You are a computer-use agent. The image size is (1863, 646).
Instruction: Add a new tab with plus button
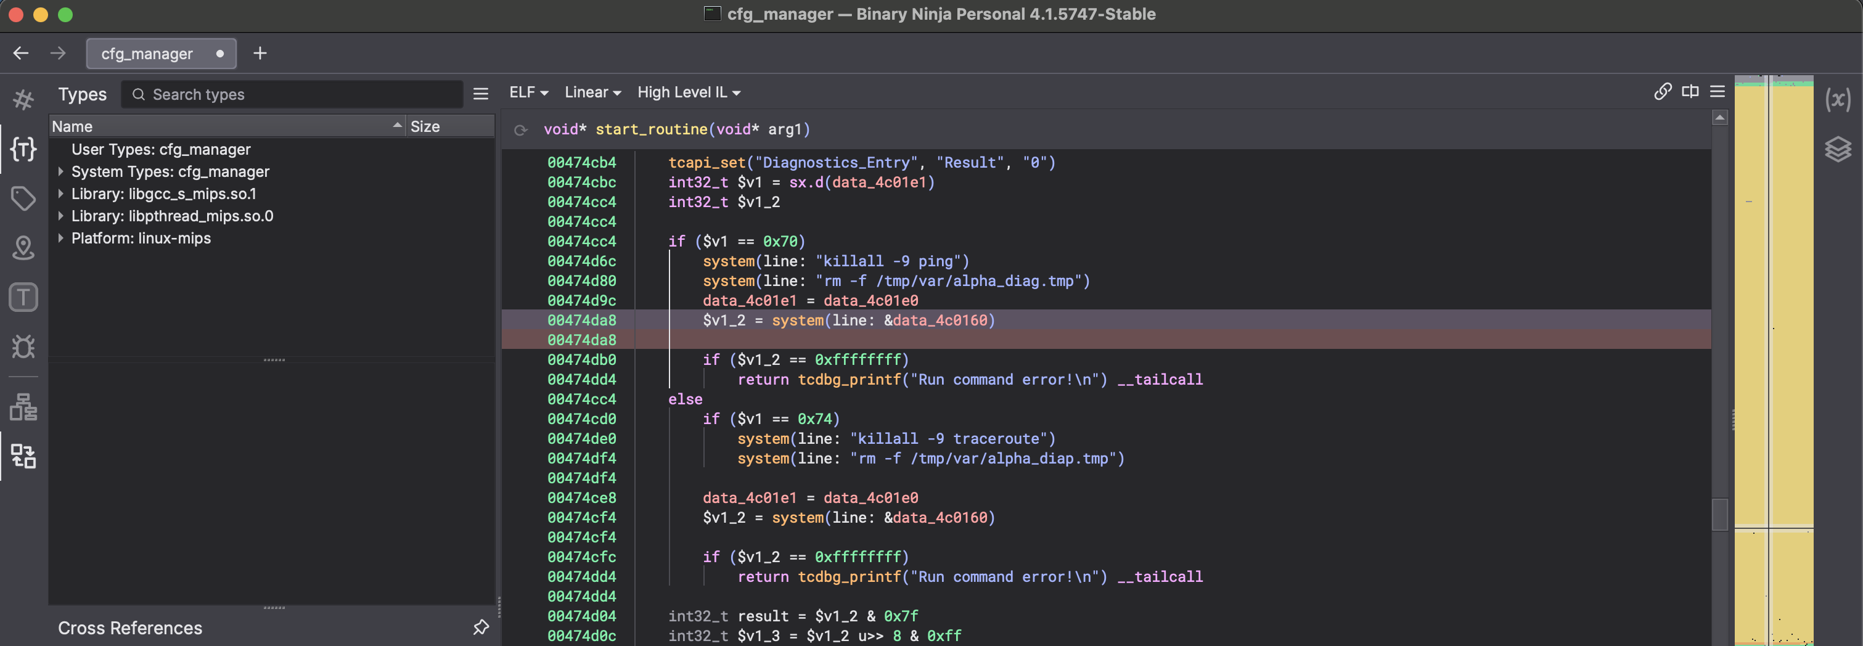tap(260, 54)
